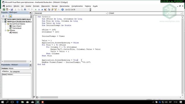Screen dimensions: 185x104
Task: Open VBA Help question mark icon
Action: coord(62,10)
